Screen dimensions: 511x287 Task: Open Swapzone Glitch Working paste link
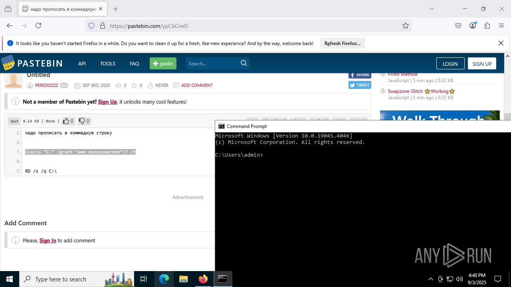[x=421, y=91]
